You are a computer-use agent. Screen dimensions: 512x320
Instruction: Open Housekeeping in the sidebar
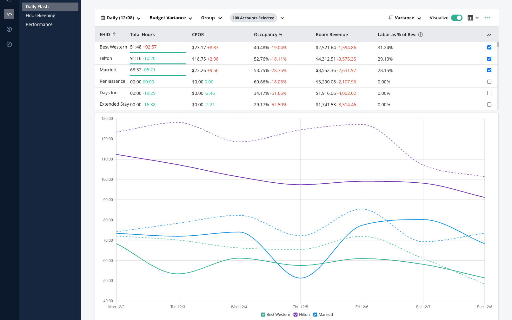point(40,16)
